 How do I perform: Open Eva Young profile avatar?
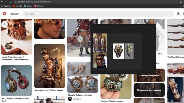click(x=70, y=99)
